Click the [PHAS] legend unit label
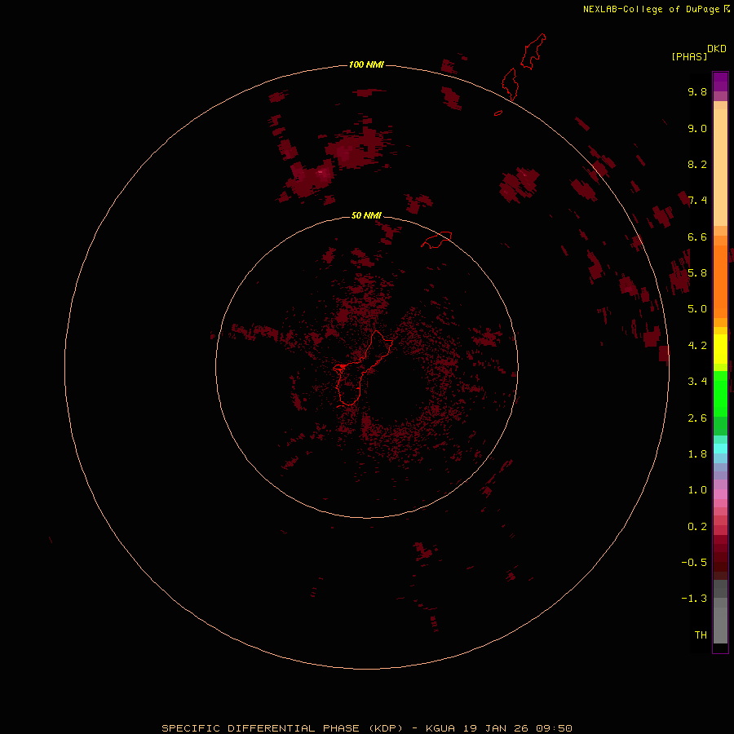 pos(689,56)
